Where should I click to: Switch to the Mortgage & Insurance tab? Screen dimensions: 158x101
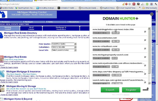click(x=61, y=28)
